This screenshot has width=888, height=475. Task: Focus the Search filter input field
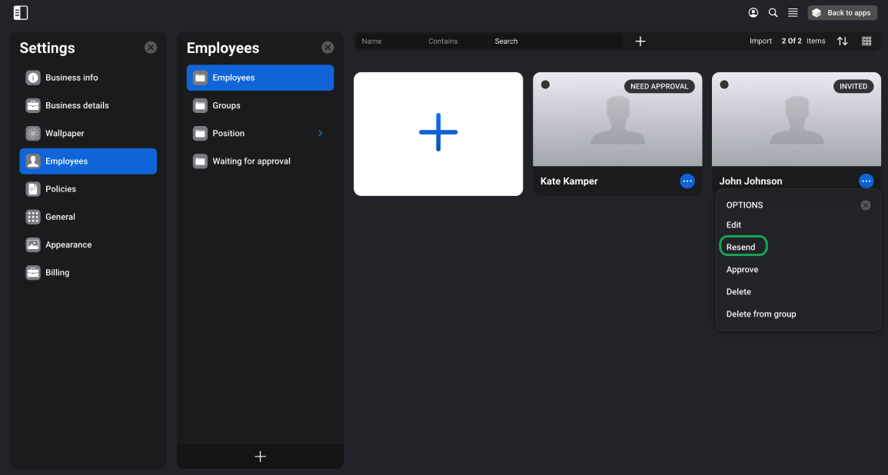[556, 42]
